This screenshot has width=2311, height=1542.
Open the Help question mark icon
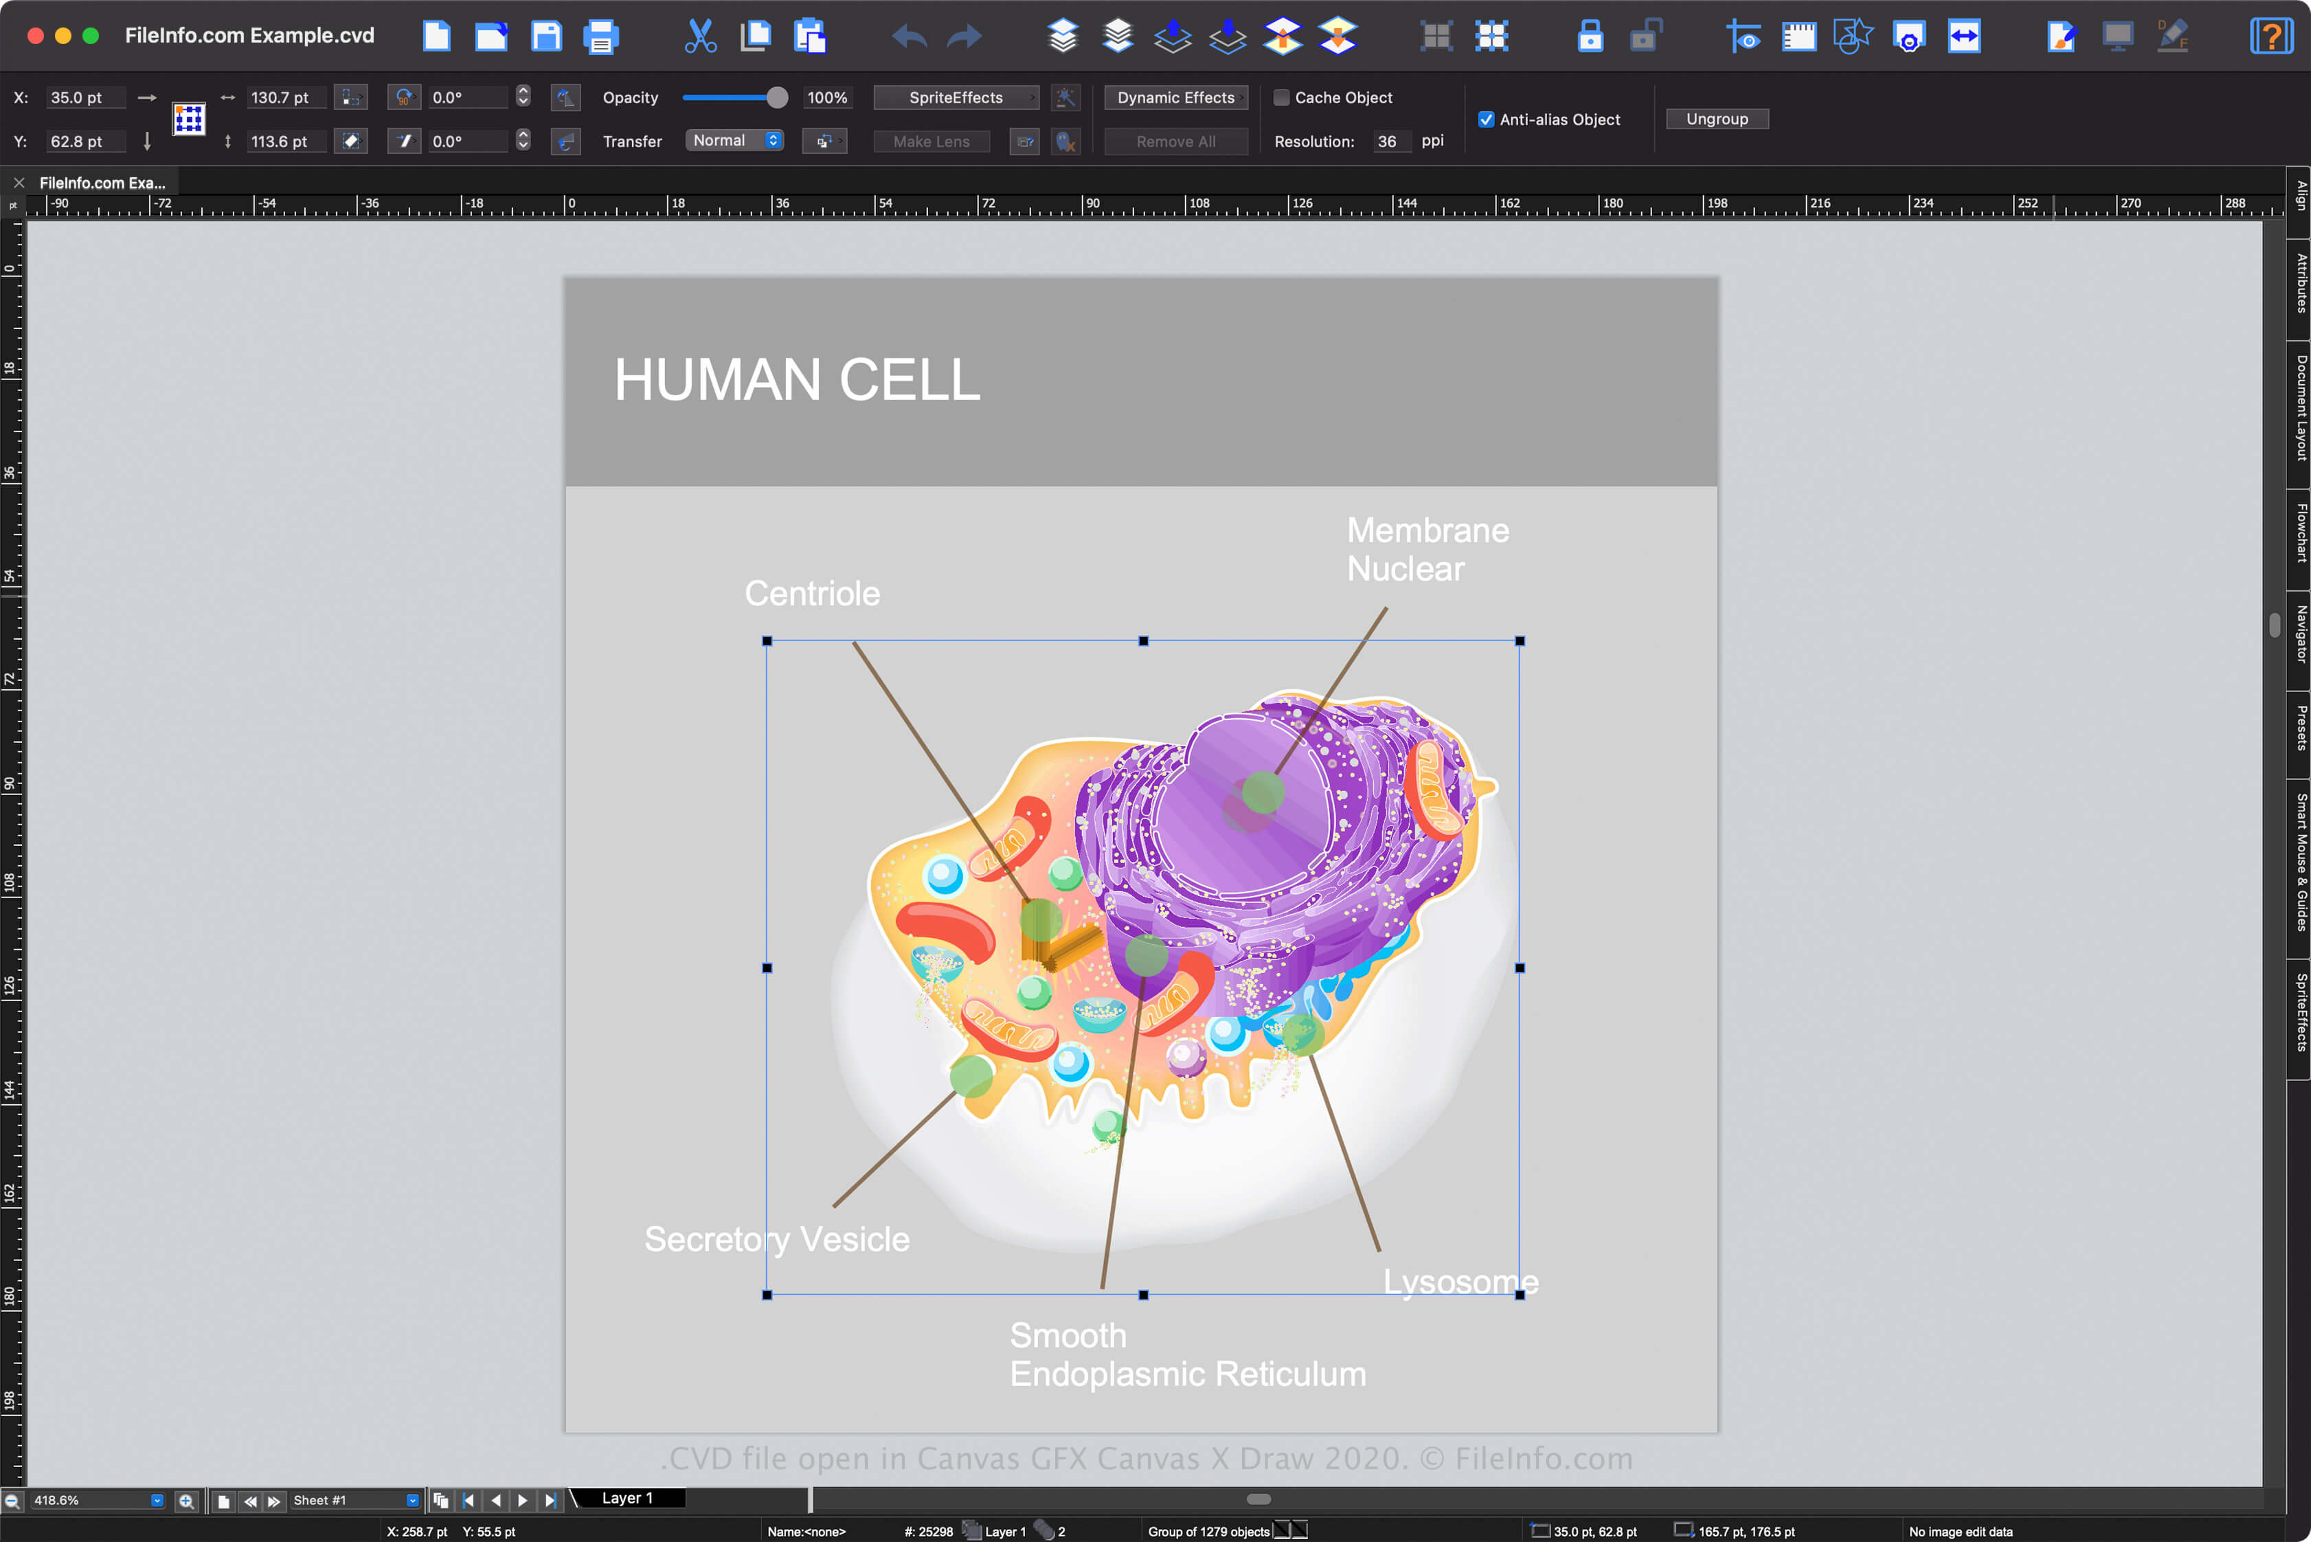coord(2270,36)
